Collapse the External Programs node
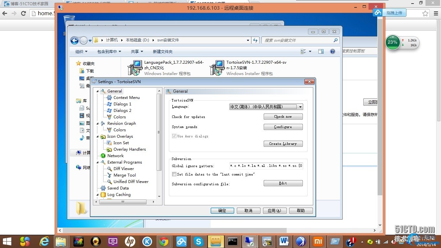This screenshot has width=441, height=248. (97, 162)
